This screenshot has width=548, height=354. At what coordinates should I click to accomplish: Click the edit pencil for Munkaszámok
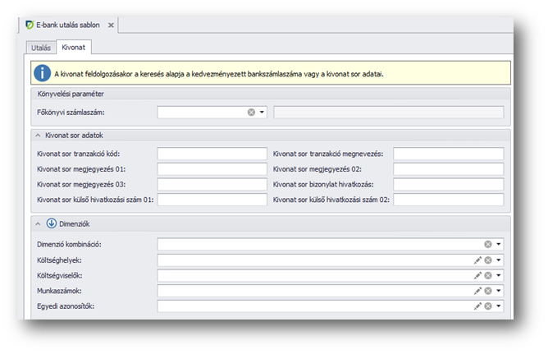coord(477,291)
